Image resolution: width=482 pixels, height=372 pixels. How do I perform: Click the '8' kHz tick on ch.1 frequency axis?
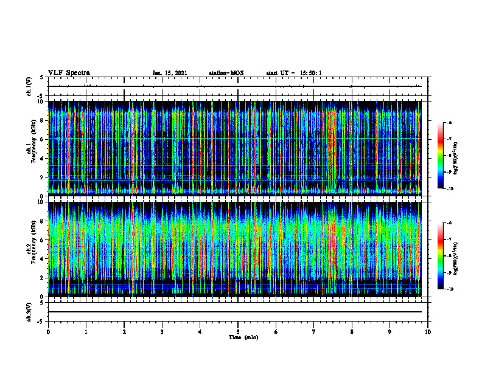43,120
